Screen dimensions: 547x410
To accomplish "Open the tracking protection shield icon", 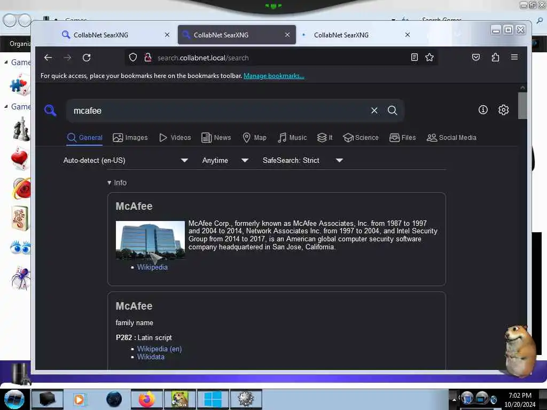I will pos(132,57).
